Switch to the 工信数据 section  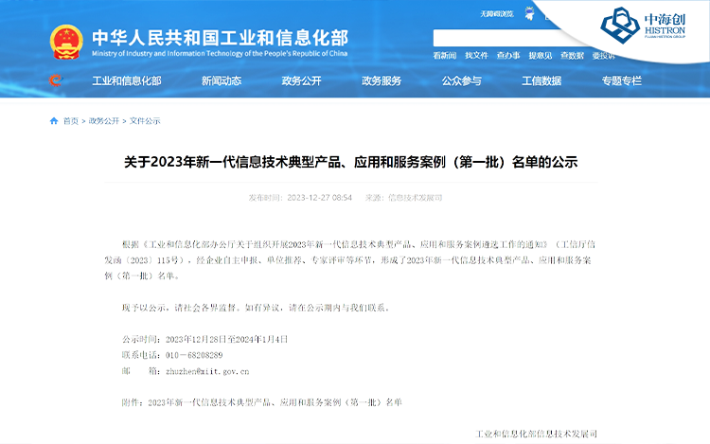(x=541, y=80)
